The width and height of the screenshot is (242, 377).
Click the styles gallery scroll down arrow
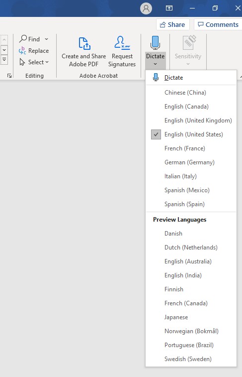point(4,50)
